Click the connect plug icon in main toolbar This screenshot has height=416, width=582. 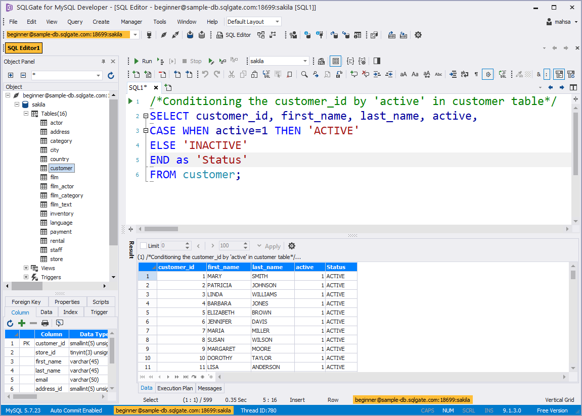pos(164,35)
